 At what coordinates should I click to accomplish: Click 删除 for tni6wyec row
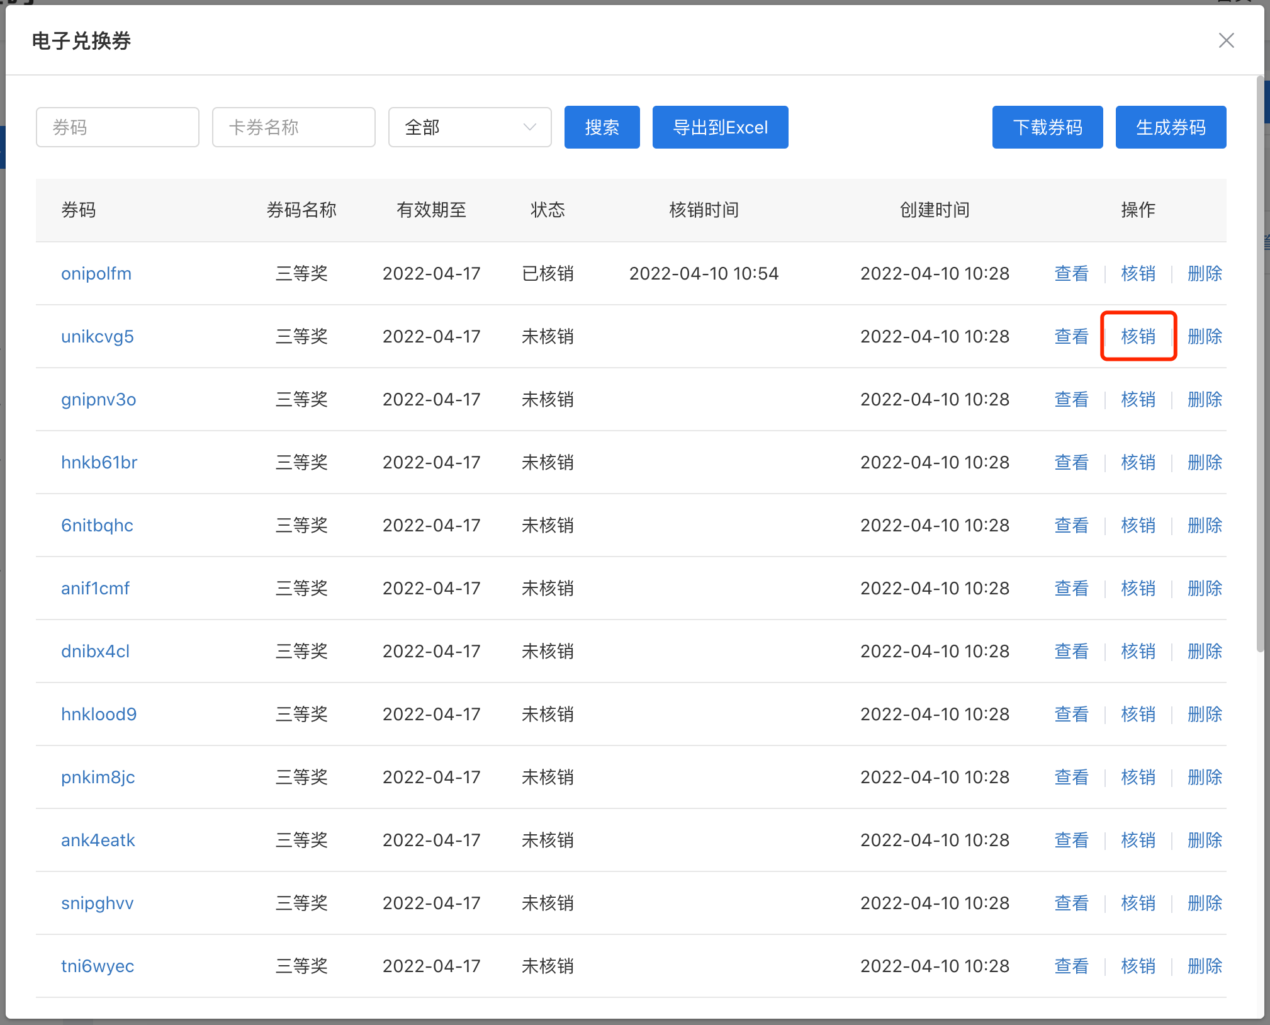coord(1205,966)
